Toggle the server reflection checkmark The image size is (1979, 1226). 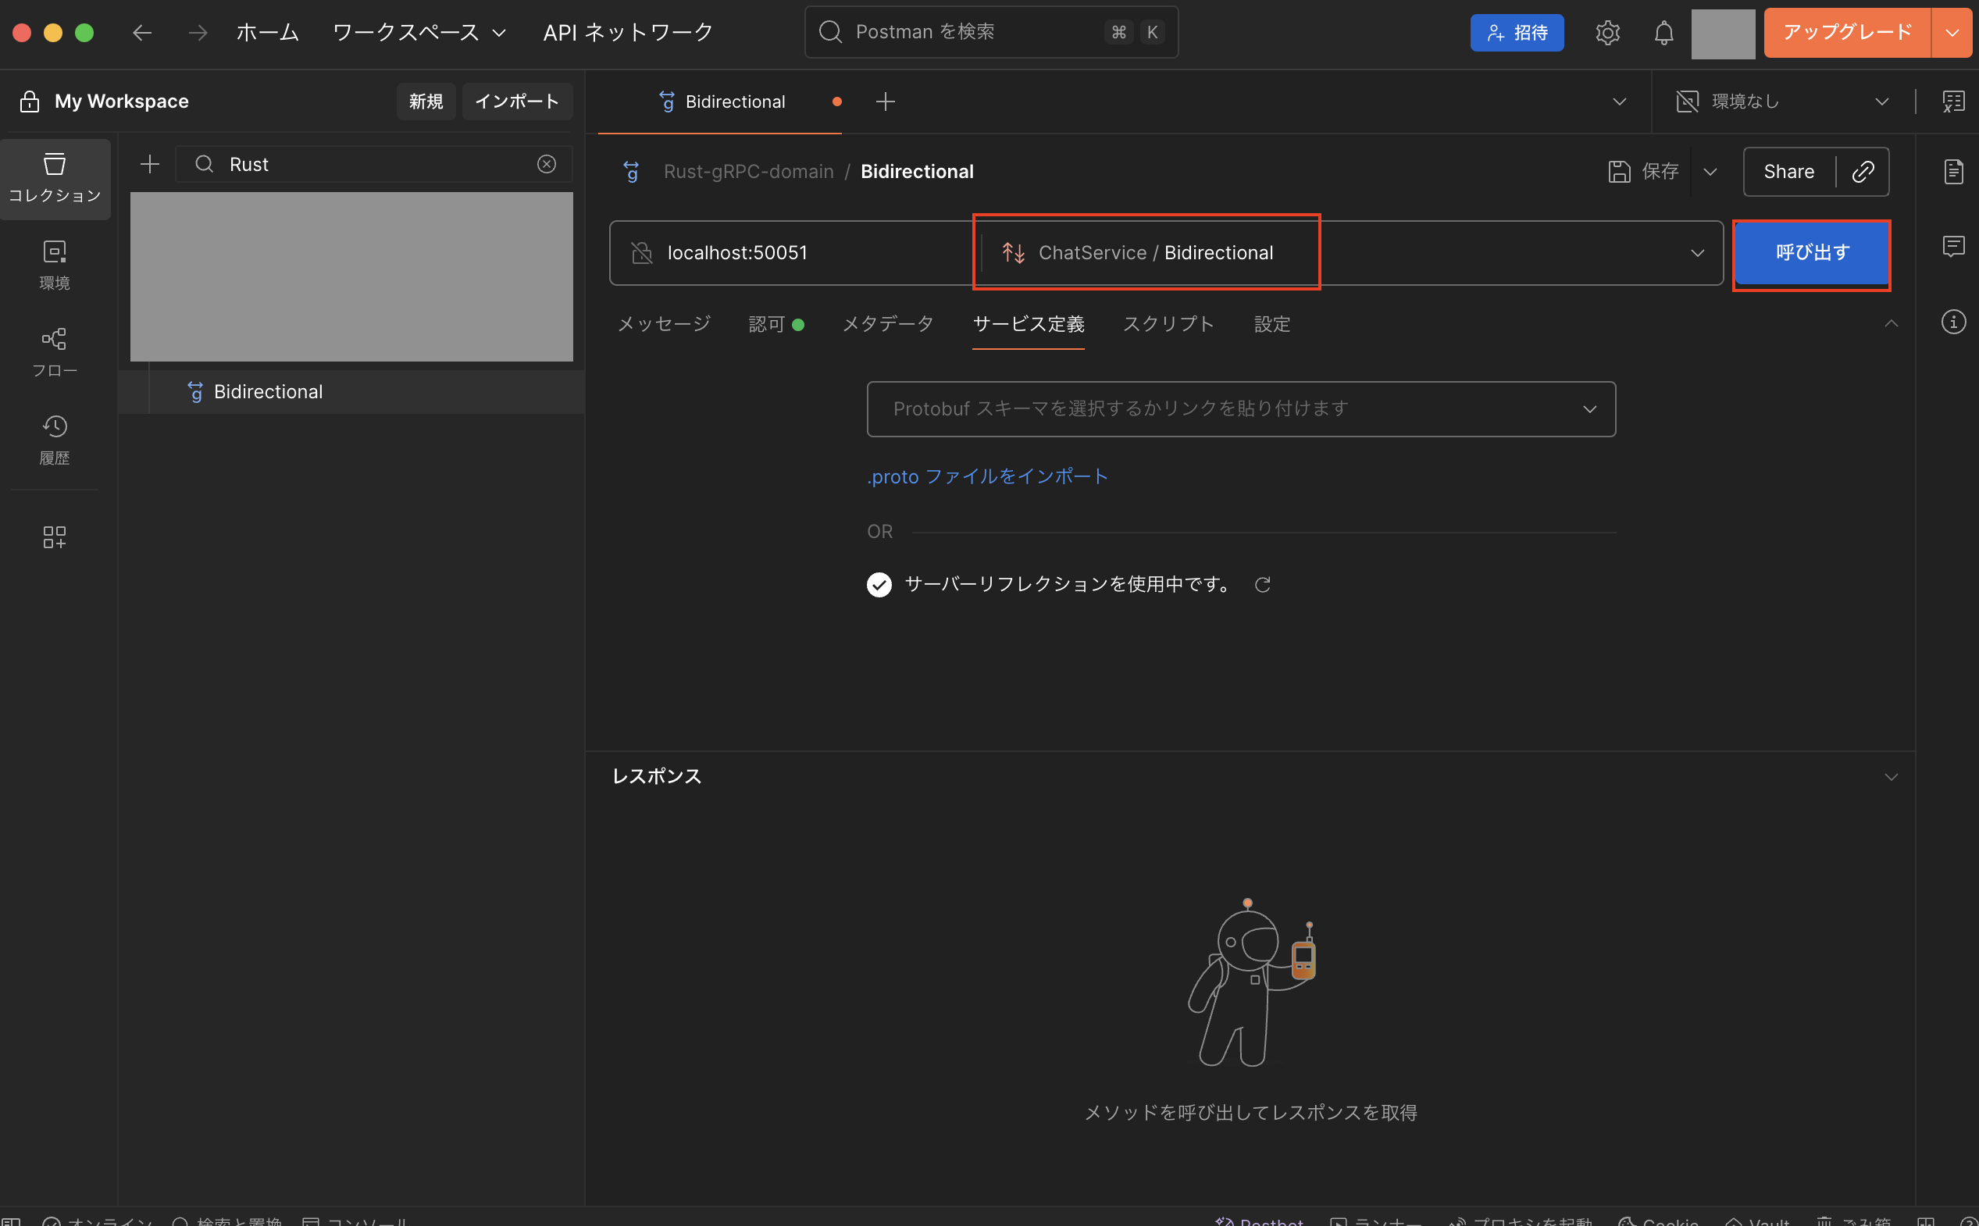pos(879,585)
